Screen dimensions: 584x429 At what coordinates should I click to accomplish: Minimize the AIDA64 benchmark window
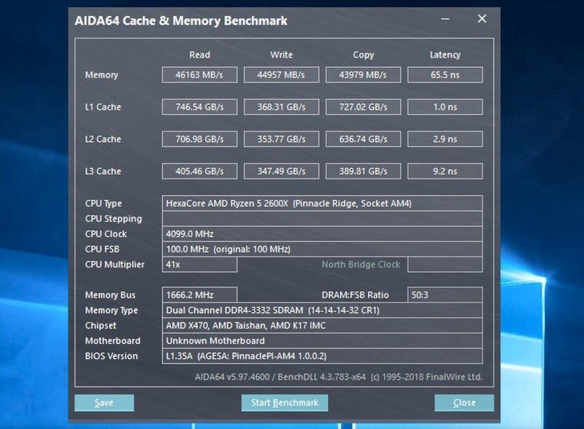click(x=445, y=18)
